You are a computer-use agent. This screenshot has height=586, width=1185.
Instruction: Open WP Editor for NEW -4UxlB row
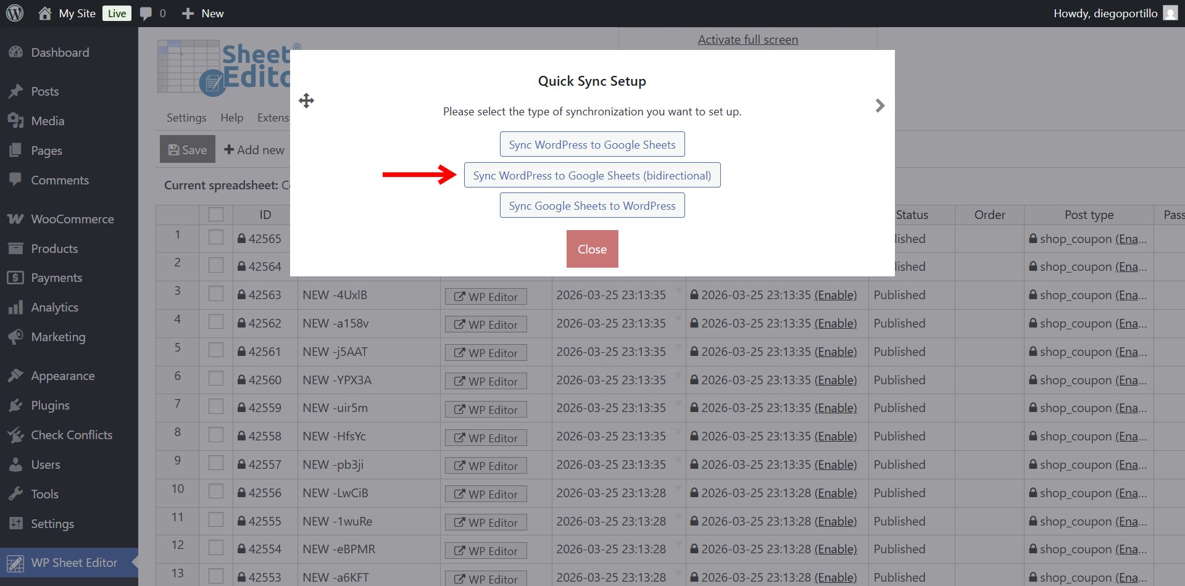point(486,297)
